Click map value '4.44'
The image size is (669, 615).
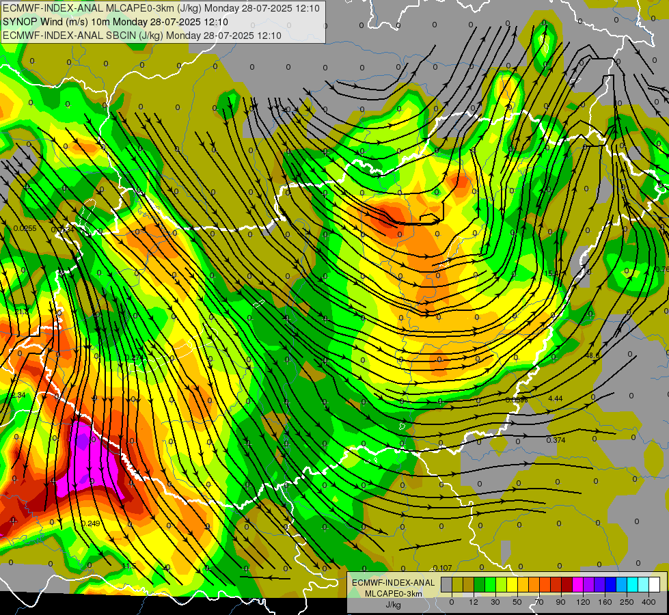pyautogui.click(x=555, y=398)
